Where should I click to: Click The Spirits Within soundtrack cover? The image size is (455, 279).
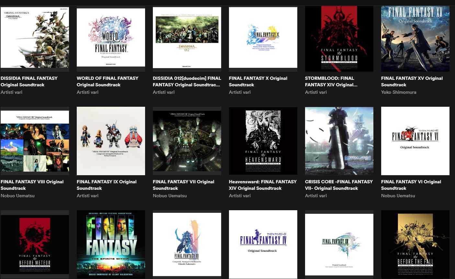pyautogui.click(x=111, y=244)
